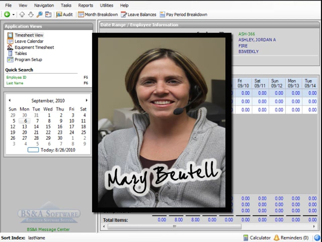
Task: Select Equipment Timesheet view
Action: tap(34, 47)
